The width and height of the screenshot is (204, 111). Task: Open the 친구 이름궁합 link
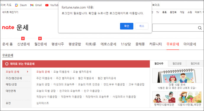tap(92, 91)
